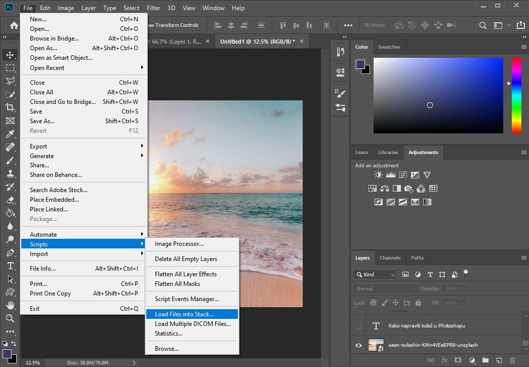The height and width of the screenshot is (367, 529).
Task: Select the Brush tool
Action: (10, 160)
